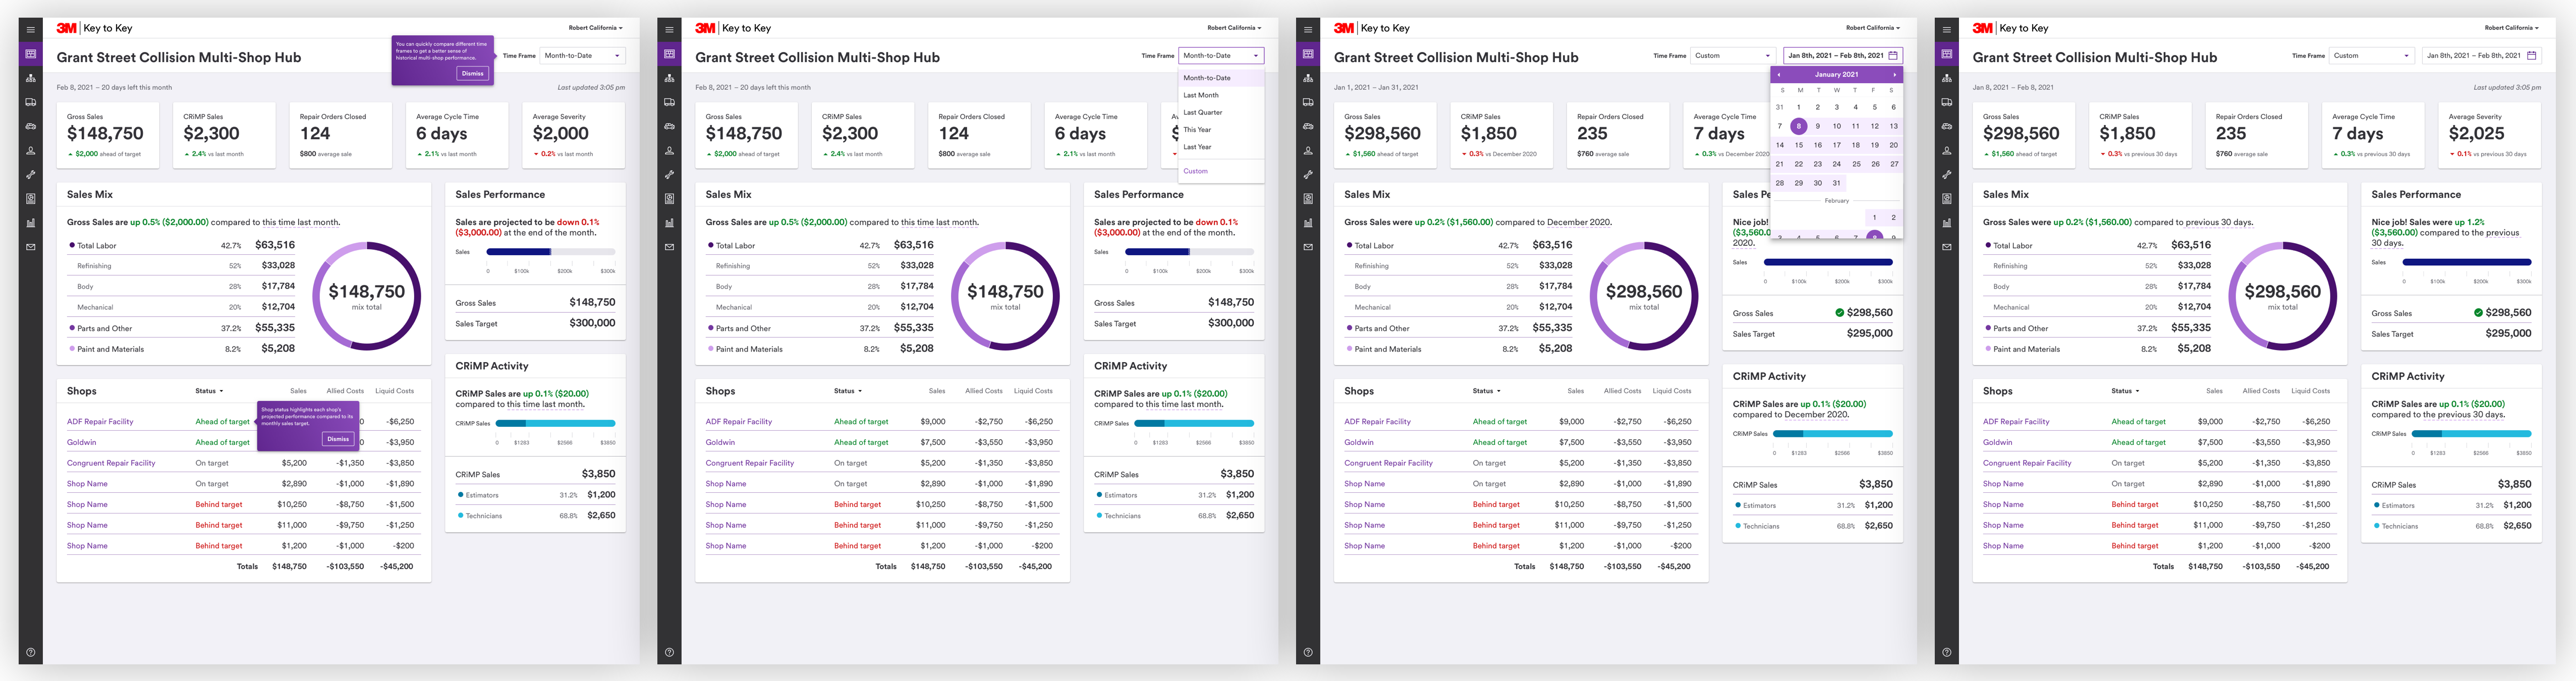Click Sales projection progress bar on leftmost dashboard
Viewport: 2576px width, 681px height.
(550, 252)
